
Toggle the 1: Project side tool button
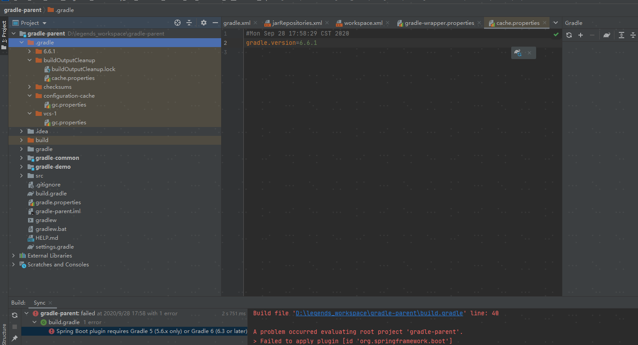click(4, 36)
